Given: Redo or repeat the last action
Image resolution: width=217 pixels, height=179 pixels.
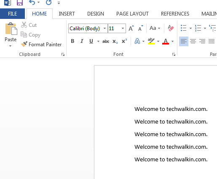Looking at the screenshot, I should point(48,3).
